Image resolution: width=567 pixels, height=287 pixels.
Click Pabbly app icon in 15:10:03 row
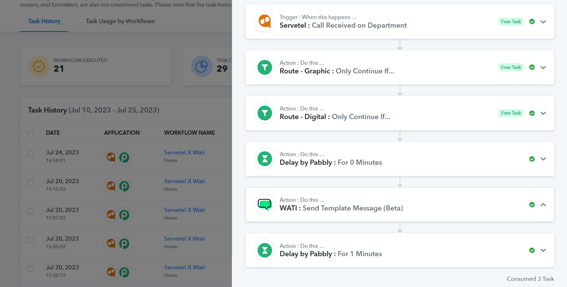(124, 186)
